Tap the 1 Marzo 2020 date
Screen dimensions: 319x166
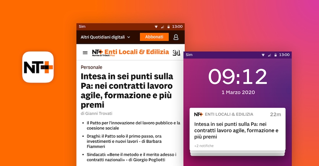[x=238, y=93]
